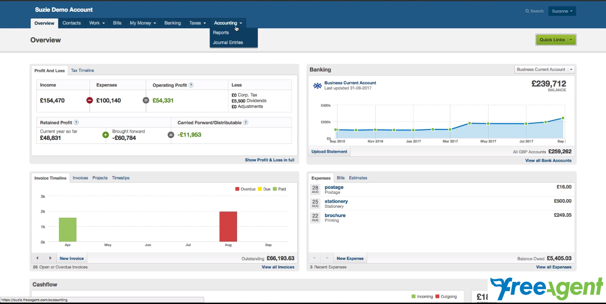The image size is (606, 304).
Task: Expand the Work menu
Action: (97, 23)
